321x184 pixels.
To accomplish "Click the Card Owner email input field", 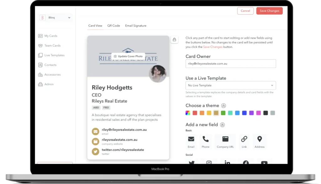I will [231, 64].
